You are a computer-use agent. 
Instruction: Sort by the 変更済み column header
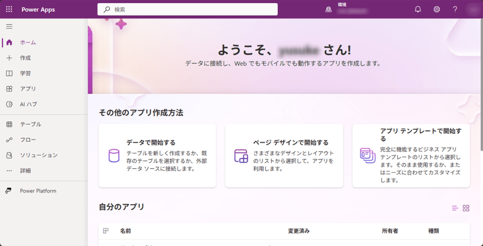[x=299, y=231]
